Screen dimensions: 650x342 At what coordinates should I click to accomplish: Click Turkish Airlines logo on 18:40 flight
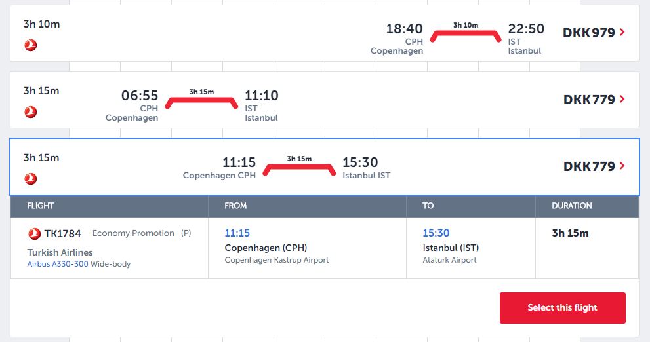point(30,45)
